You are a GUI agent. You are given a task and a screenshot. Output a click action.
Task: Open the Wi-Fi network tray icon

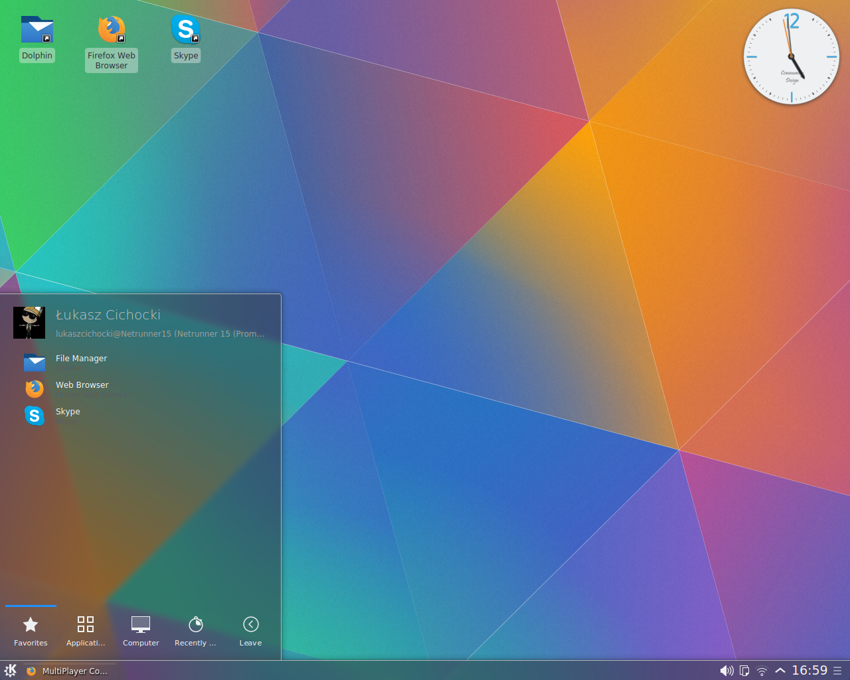pyautogui.click(x=762, y=671)
